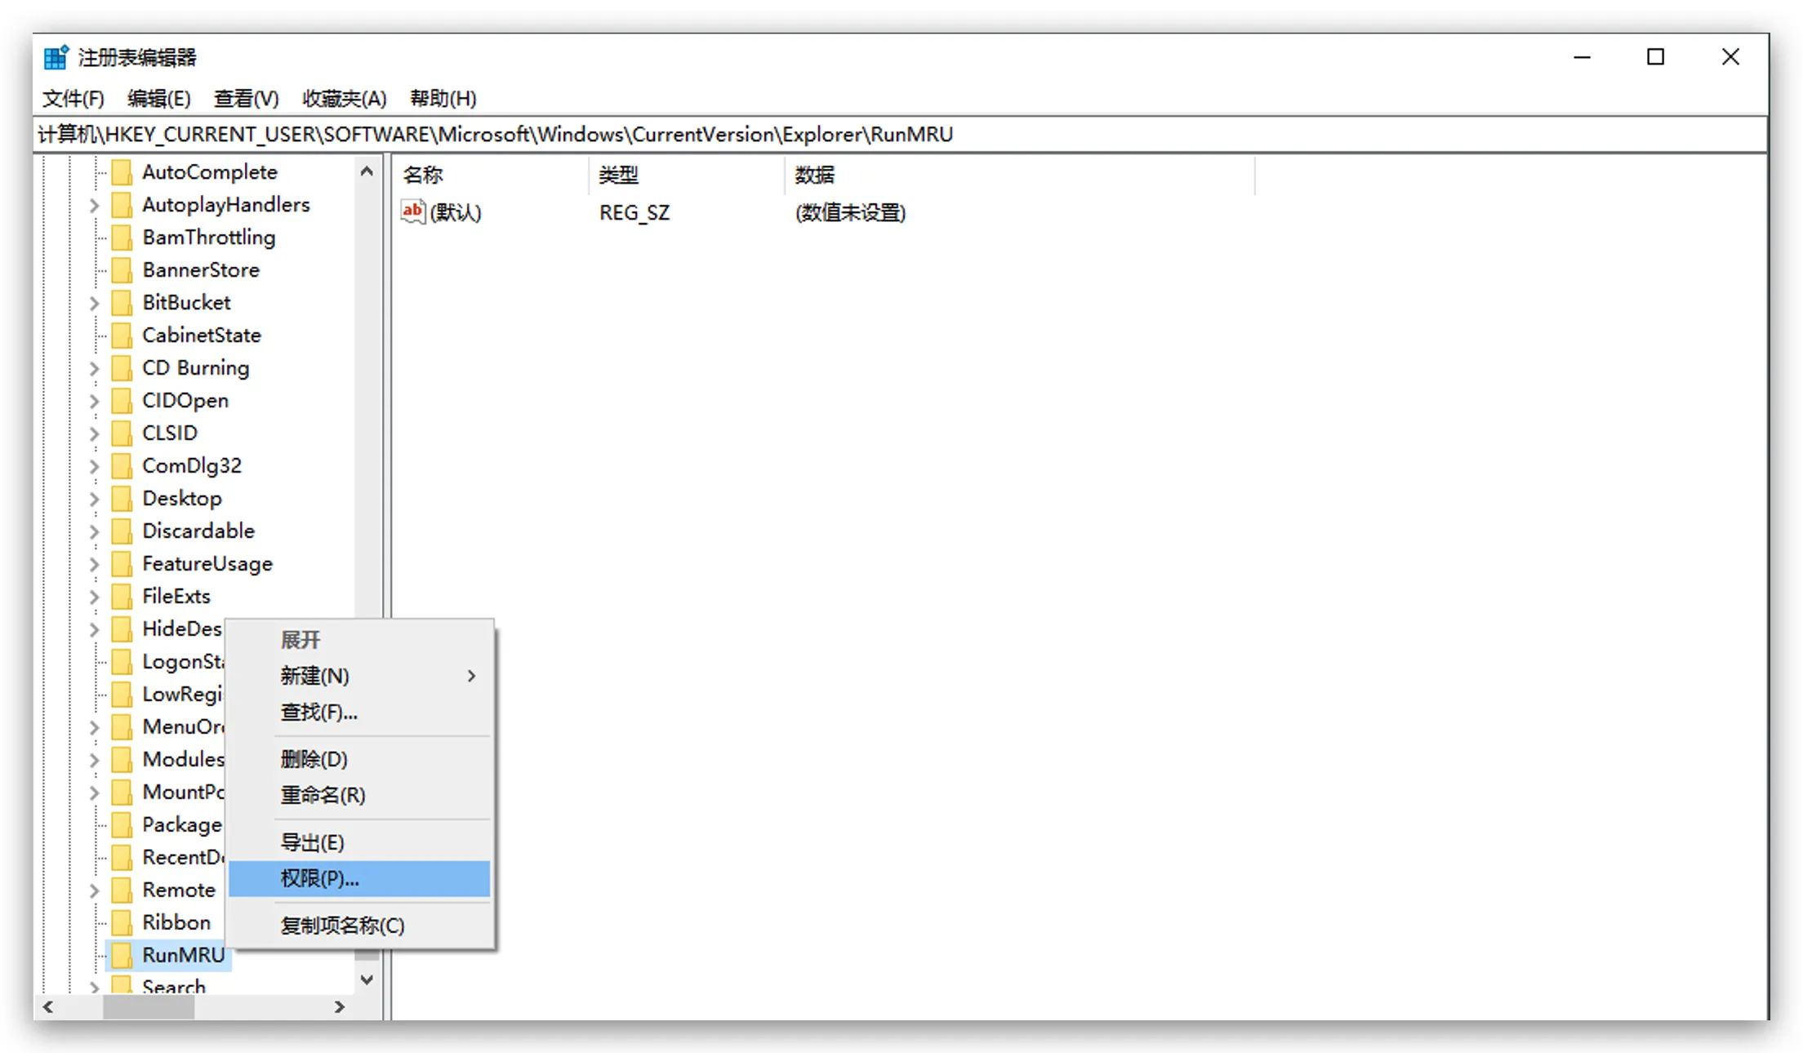Select the CabinetState tree label
This screenshot has width=1803, height=1053.
pyautogui.click(x=202, y=335)
